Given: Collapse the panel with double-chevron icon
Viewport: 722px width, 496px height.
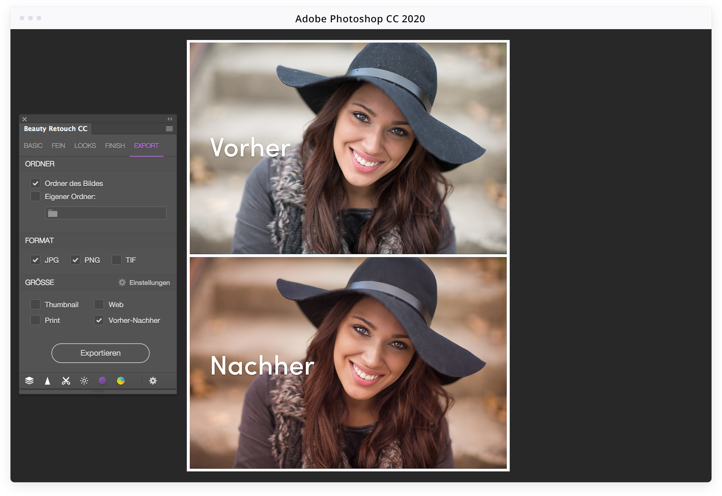Looking at the screenshot, I should tap(170, 119).
